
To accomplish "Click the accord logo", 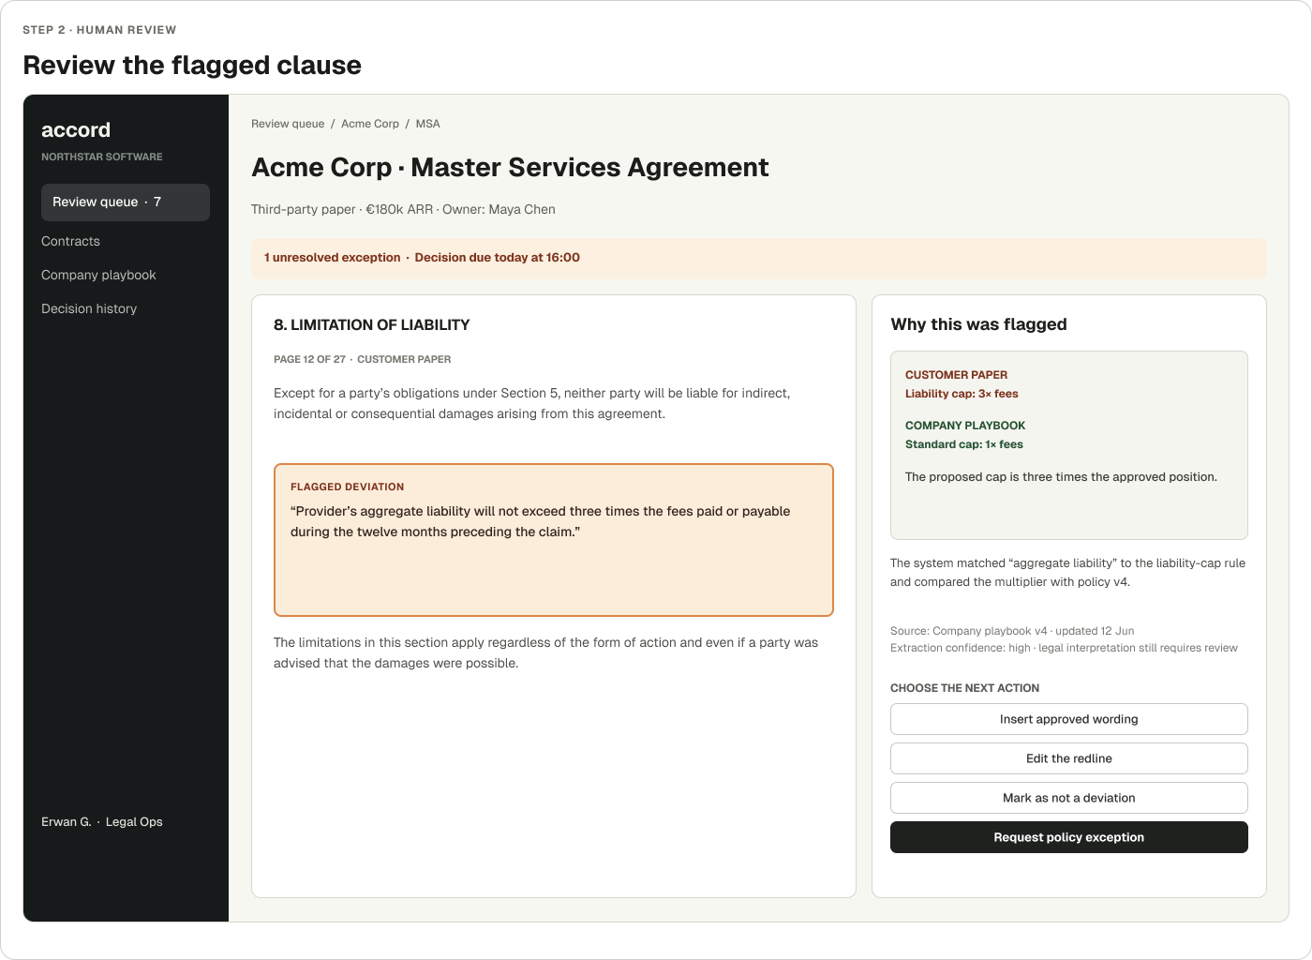I will 76,130.
